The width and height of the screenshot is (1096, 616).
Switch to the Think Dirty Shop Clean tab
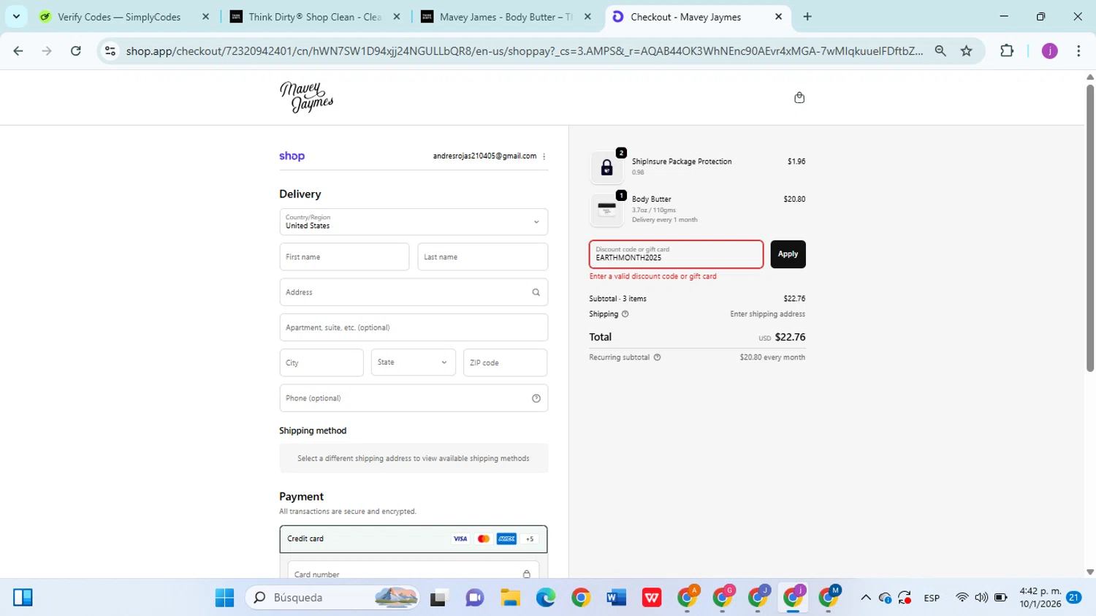314,16
